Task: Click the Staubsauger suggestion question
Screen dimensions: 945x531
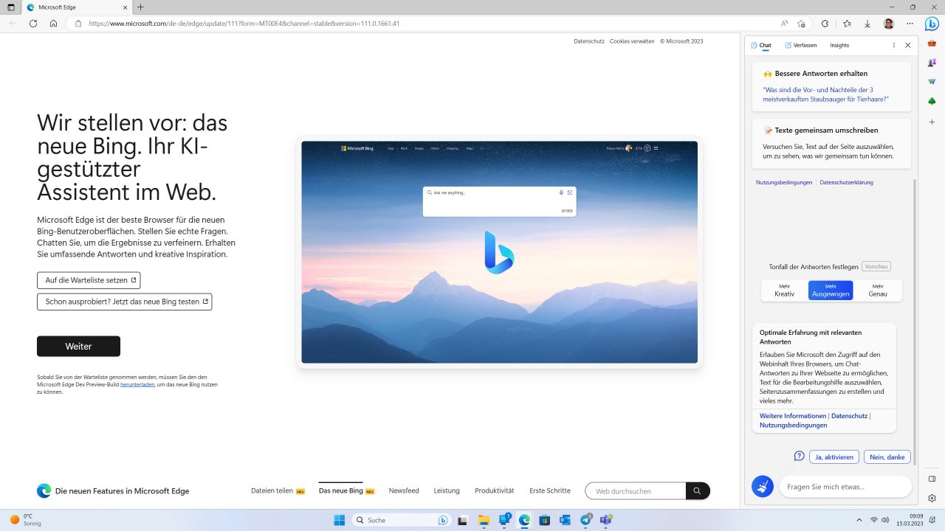Action: point(826,94)
